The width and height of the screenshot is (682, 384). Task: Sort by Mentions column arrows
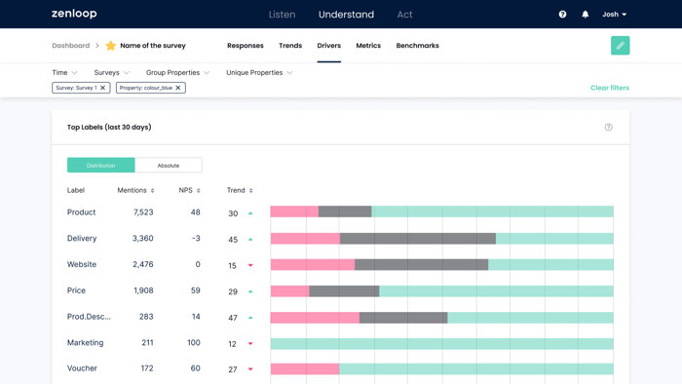[152, 190]
